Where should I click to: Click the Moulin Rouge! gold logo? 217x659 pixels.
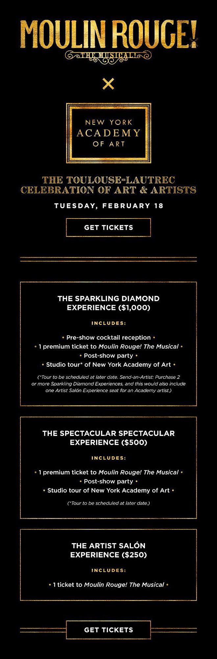click(x=108, y=35)
